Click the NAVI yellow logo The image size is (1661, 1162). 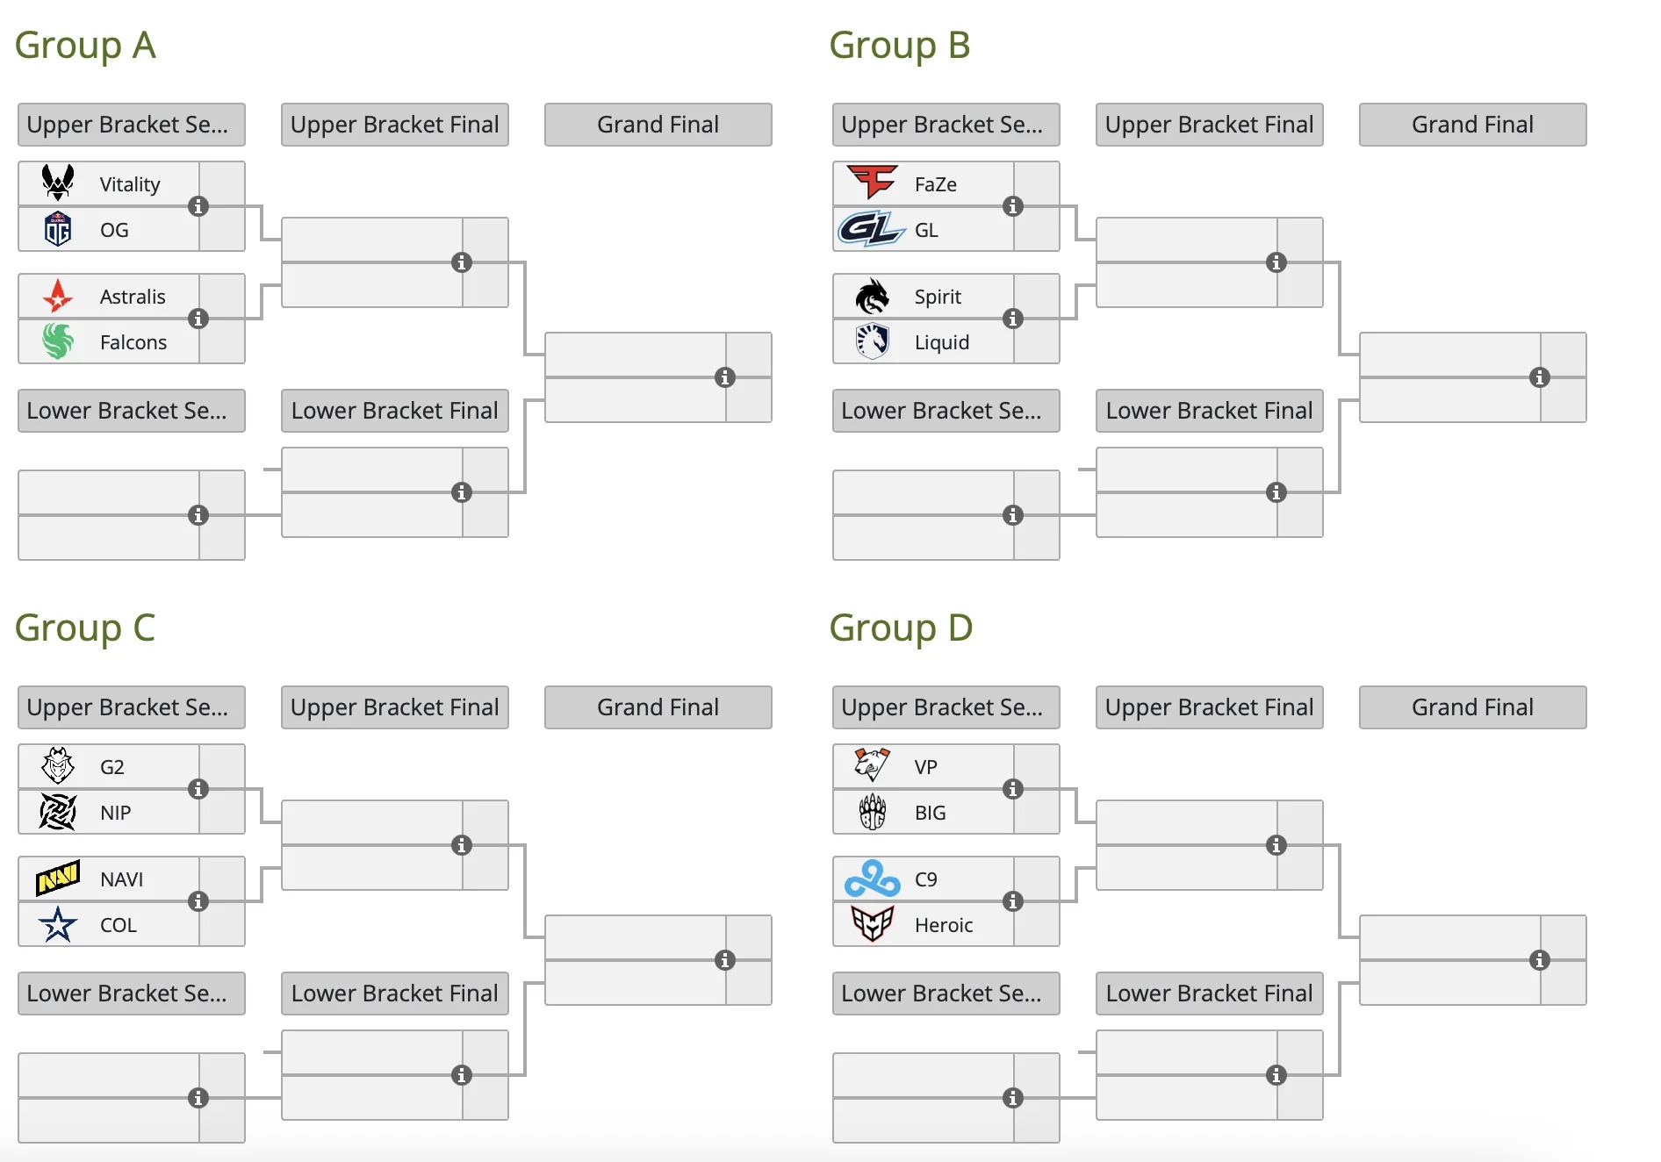[x=58, y=878]
